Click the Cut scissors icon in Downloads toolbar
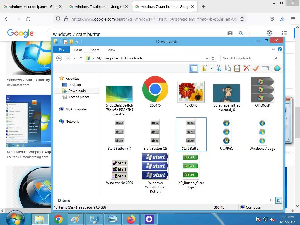The width and height of the screenshot is (300, 225). [x=219, y=68]
